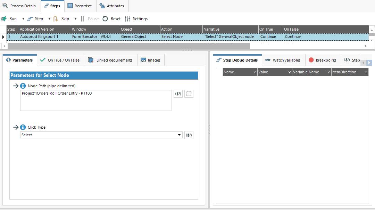Open the Skip dropdown arrow
The height and width of the screenshot is (210, 375).
coord(75,18)
